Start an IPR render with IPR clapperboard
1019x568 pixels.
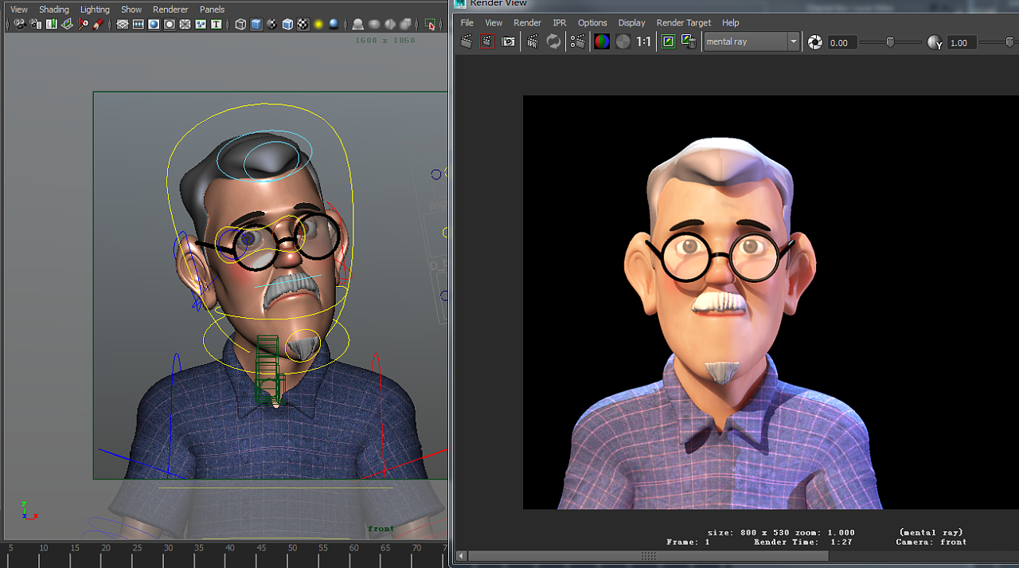(x=533, y=41)
